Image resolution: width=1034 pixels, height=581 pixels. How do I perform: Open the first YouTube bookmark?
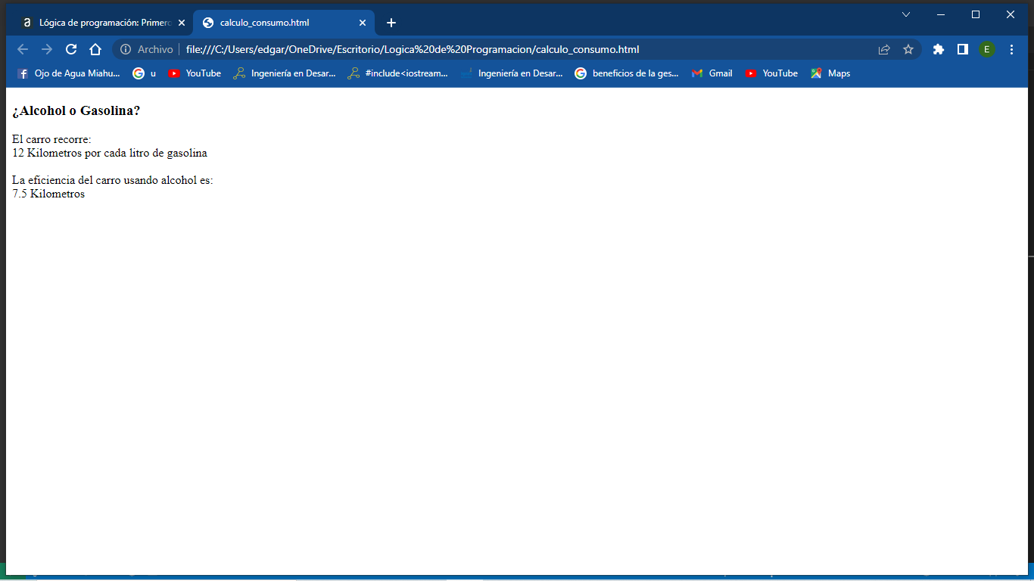tap(195, 73)
